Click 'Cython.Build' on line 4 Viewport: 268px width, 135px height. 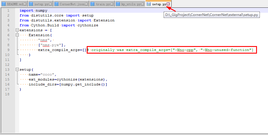pyautogui.click(x=45, y=25)
